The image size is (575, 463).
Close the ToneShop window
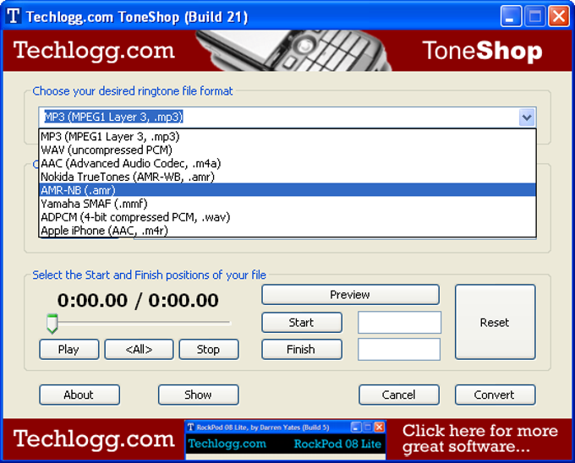click(x=558, y=17)
